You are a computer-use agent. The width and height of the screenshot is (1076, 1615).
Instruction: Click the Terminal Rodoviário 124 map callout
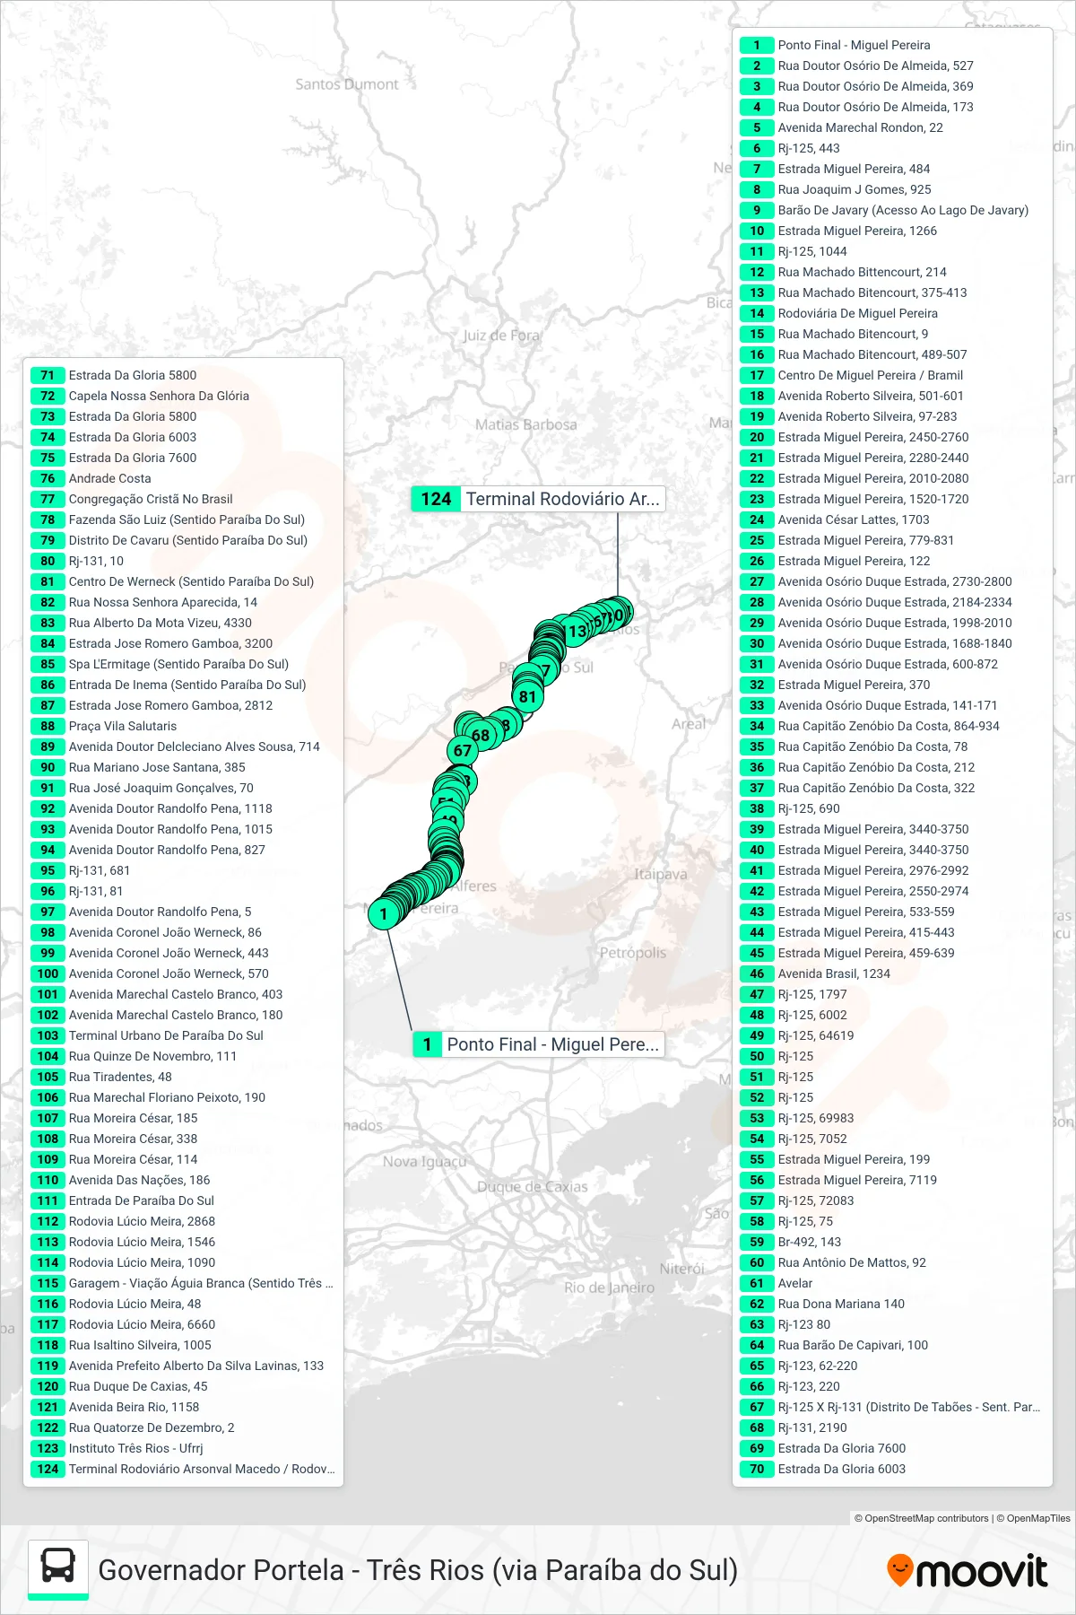pyautogui.click(x=538, y=499)
